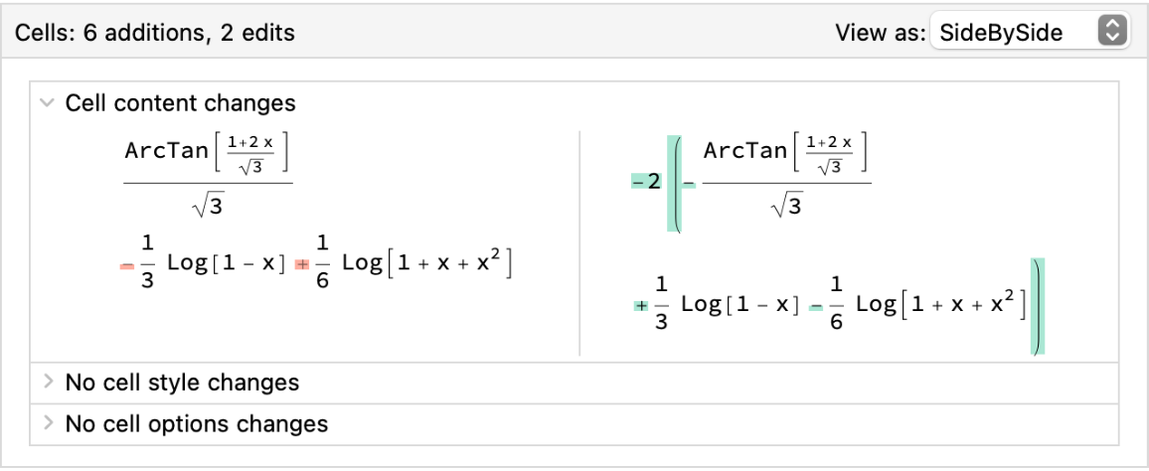Click the "Cells: 6 additions, 2 edits" summary
This screenshot has height=471, width=1149.
(x=155, y=33)
